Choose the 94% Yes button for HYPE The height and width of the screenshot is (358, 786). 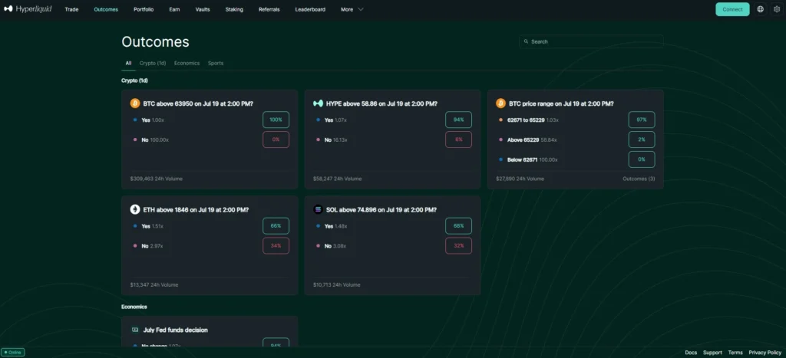(458, 120)
